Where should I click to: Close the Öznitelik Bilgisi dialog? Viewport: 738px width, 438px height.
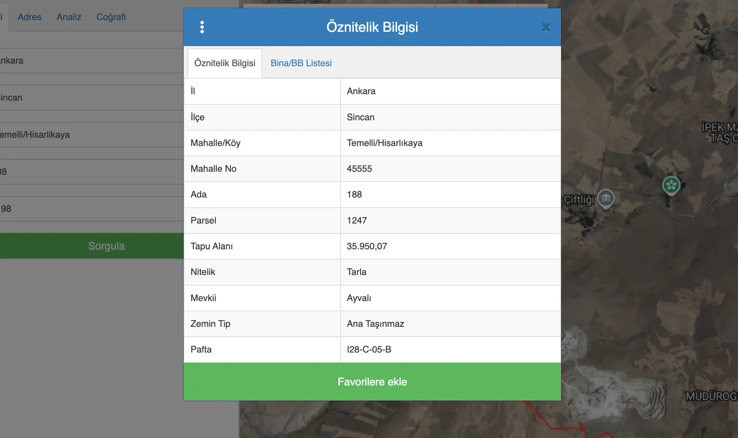pos(546,28)
